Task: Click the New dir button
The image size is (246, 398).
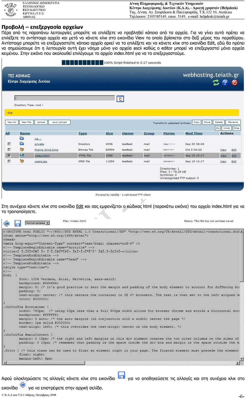Action: 12,122
